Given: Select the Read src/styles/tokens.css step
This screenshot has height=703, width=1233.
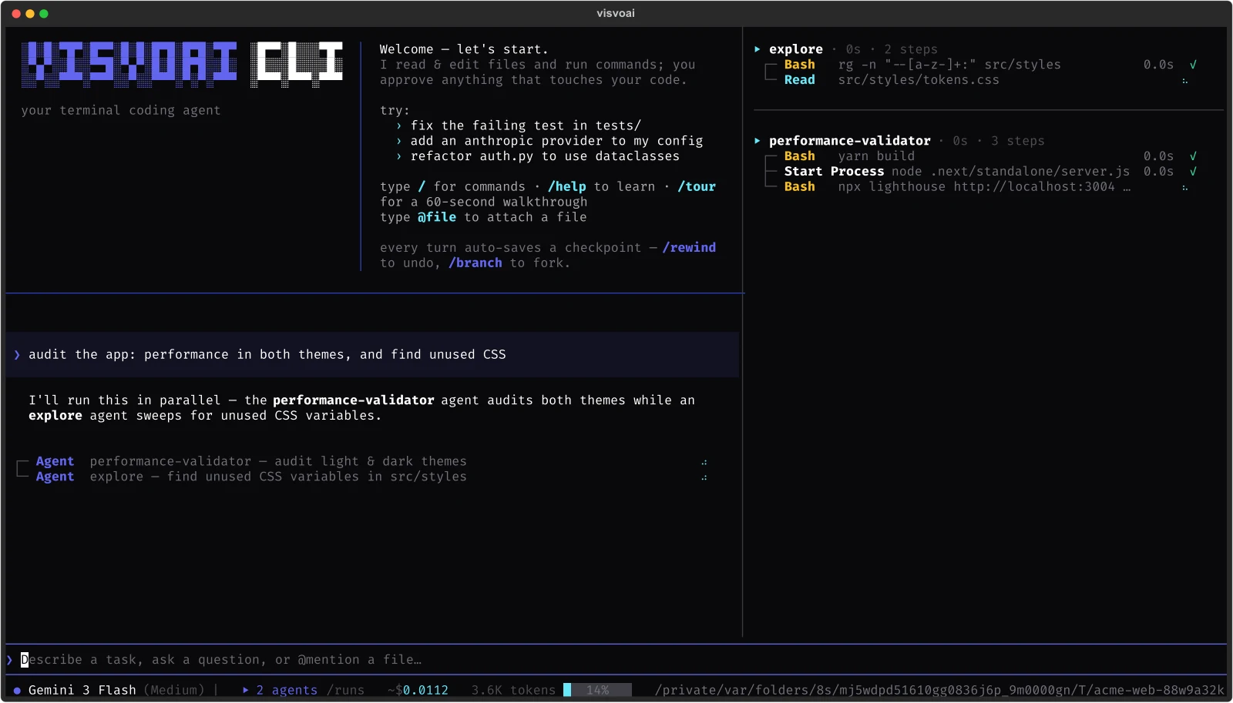Looking at the screenshot, I should tap(981, 80).
